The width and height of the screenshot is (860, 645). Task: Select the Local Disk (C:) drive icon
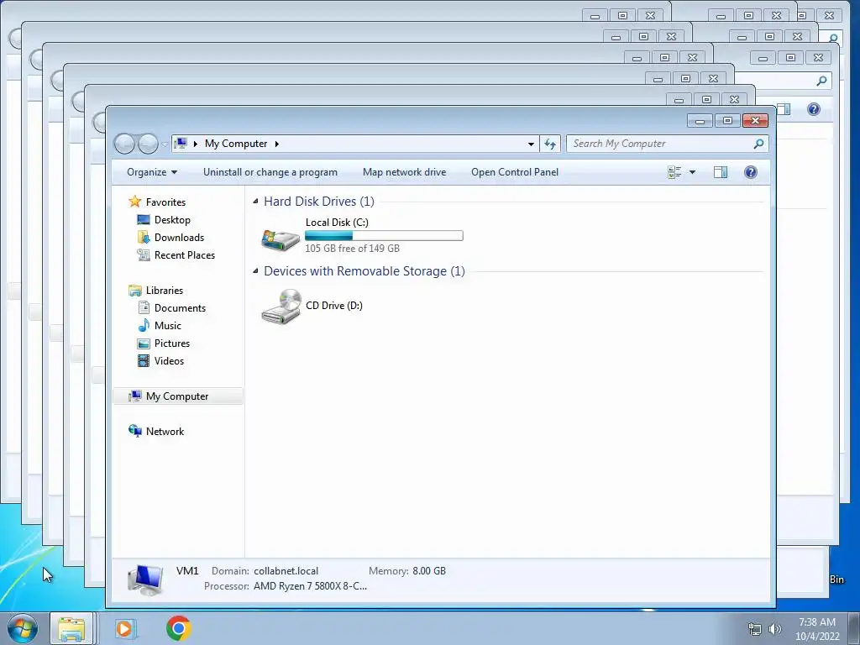coord(281,239)
